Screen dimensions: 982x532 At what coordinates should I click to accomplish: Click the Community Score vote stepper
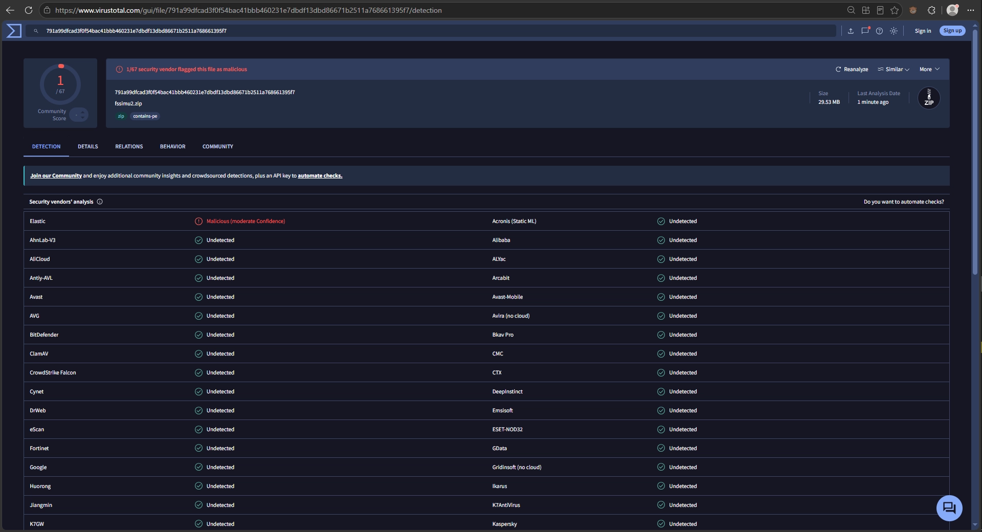(x=79, y=115)
